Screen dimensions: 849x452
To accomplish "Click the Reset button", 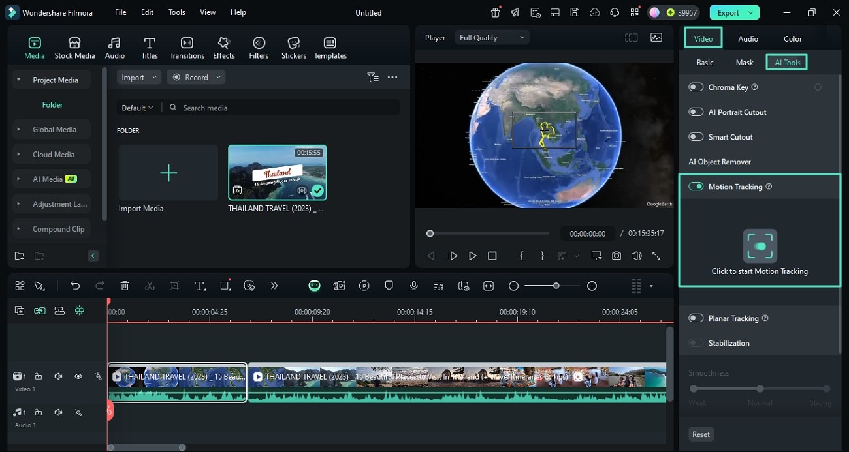I will 701,434.
